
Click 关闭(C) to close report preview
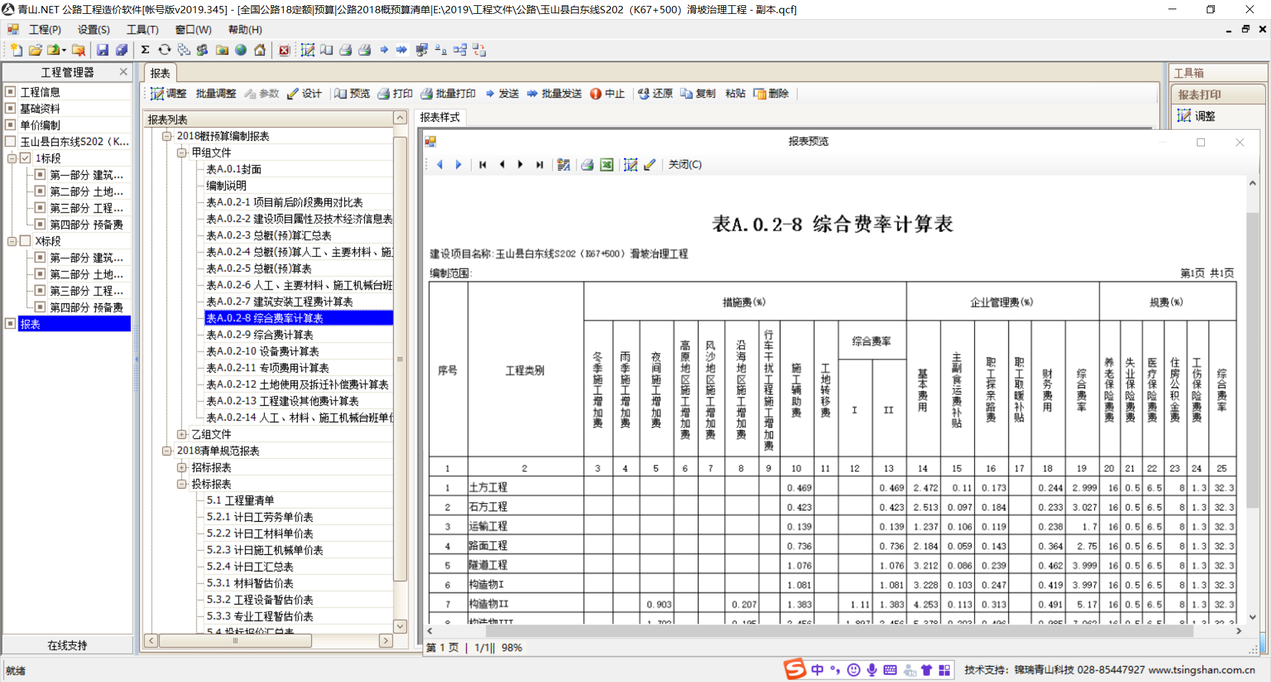[684, 165]
